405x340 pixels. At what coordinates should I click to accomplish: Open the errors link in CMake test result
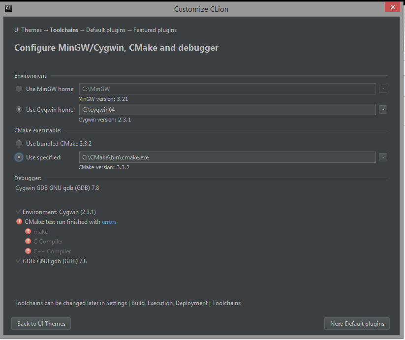point(109,222)
